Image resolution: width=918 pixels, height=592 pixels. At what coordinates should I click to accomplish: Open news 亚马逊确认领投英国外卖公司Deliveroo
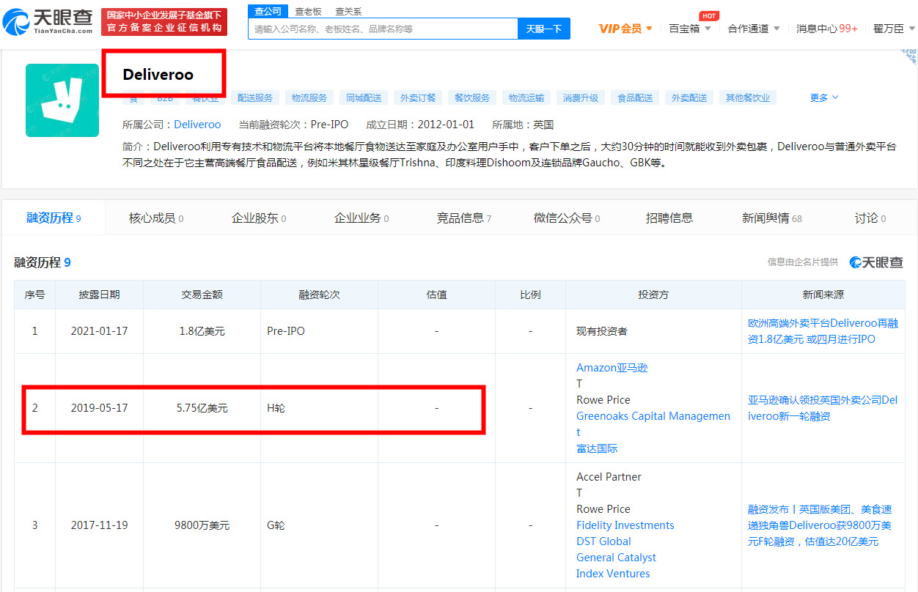[x=823, y=408]
